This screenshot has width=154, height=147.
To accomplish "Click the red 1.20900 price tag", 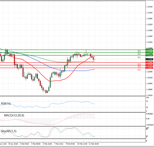I will coord(149,62).
